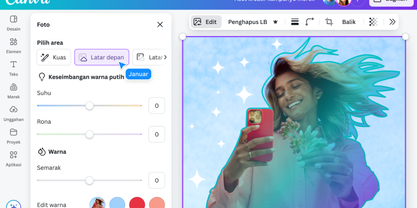Image resolution: width=417 pixels, height=208 pixels.
Task: Open the Teks sidebar tool
Action: click(13, 68)
